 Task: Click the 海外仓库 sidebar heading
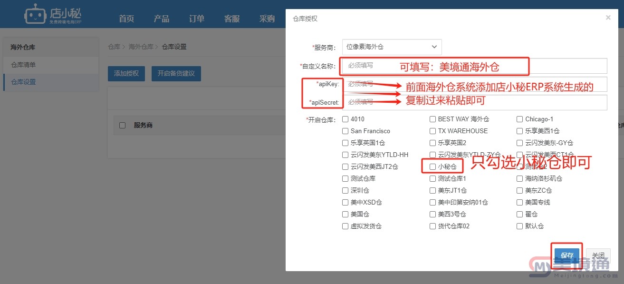coord(23,47)
